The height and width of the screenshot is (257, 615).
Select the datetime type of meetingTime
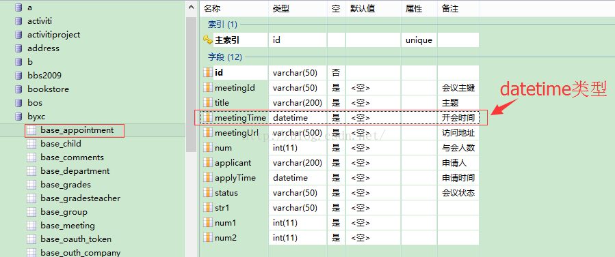[298, 117]
